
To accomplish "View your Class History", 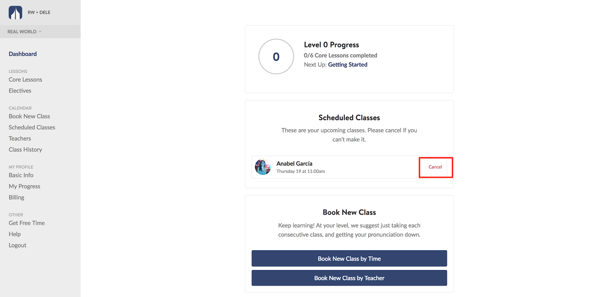I will pyautogui.click(x=25, y=149).
